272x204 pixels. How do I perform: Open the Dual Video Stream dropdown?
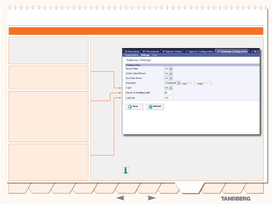[168, 78]
